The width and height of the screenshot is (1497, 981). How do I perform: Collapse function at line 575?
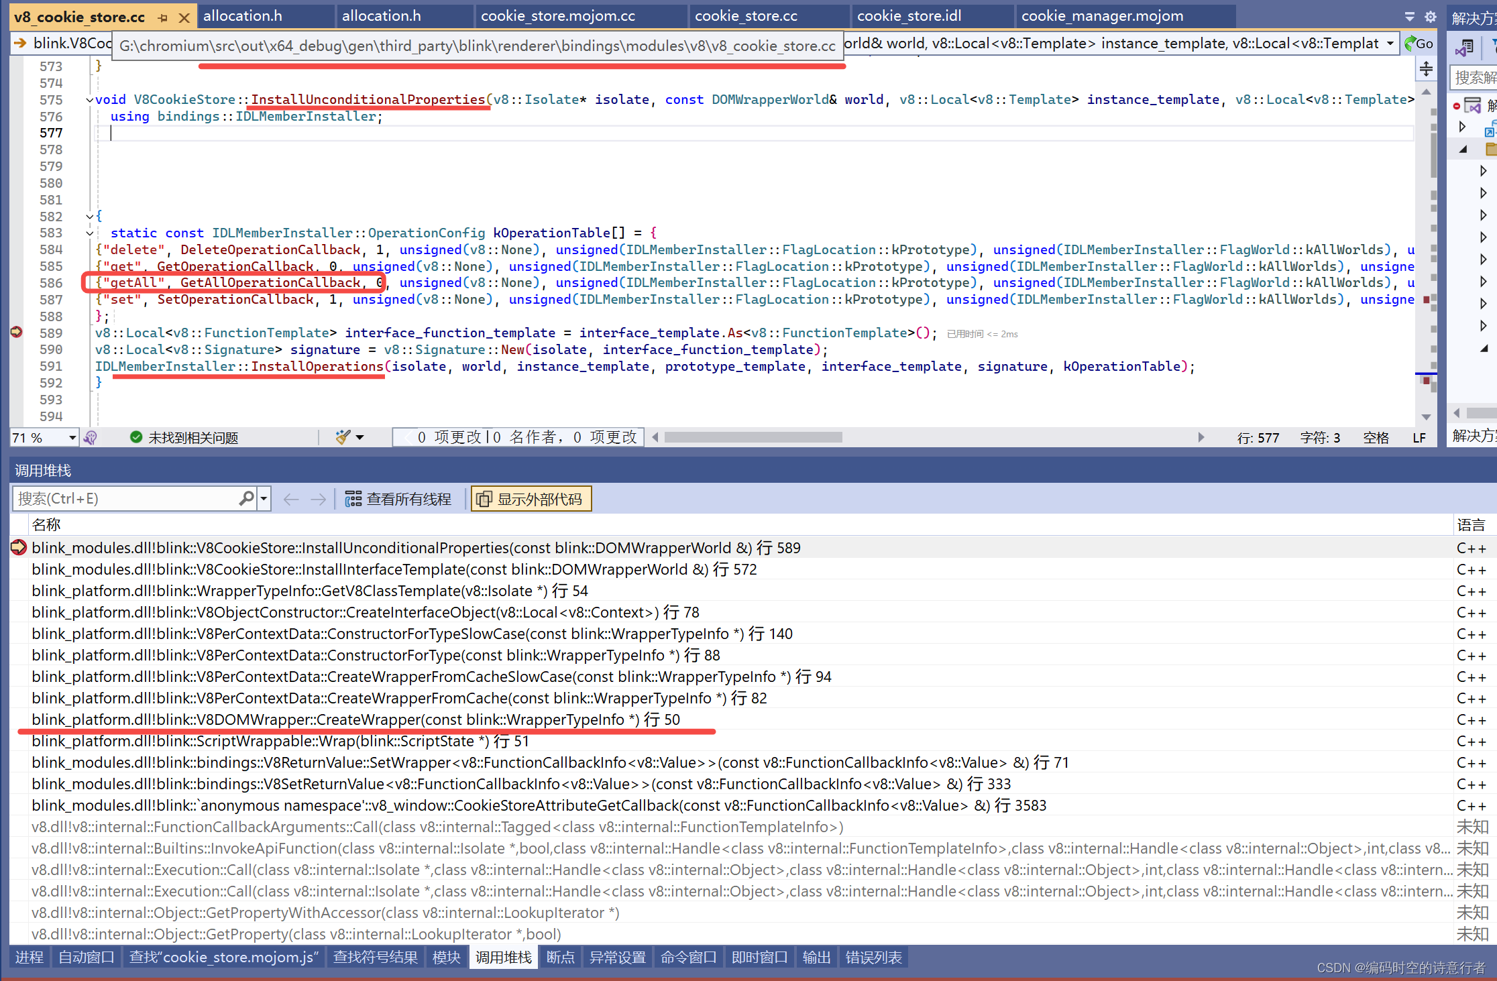90,100
